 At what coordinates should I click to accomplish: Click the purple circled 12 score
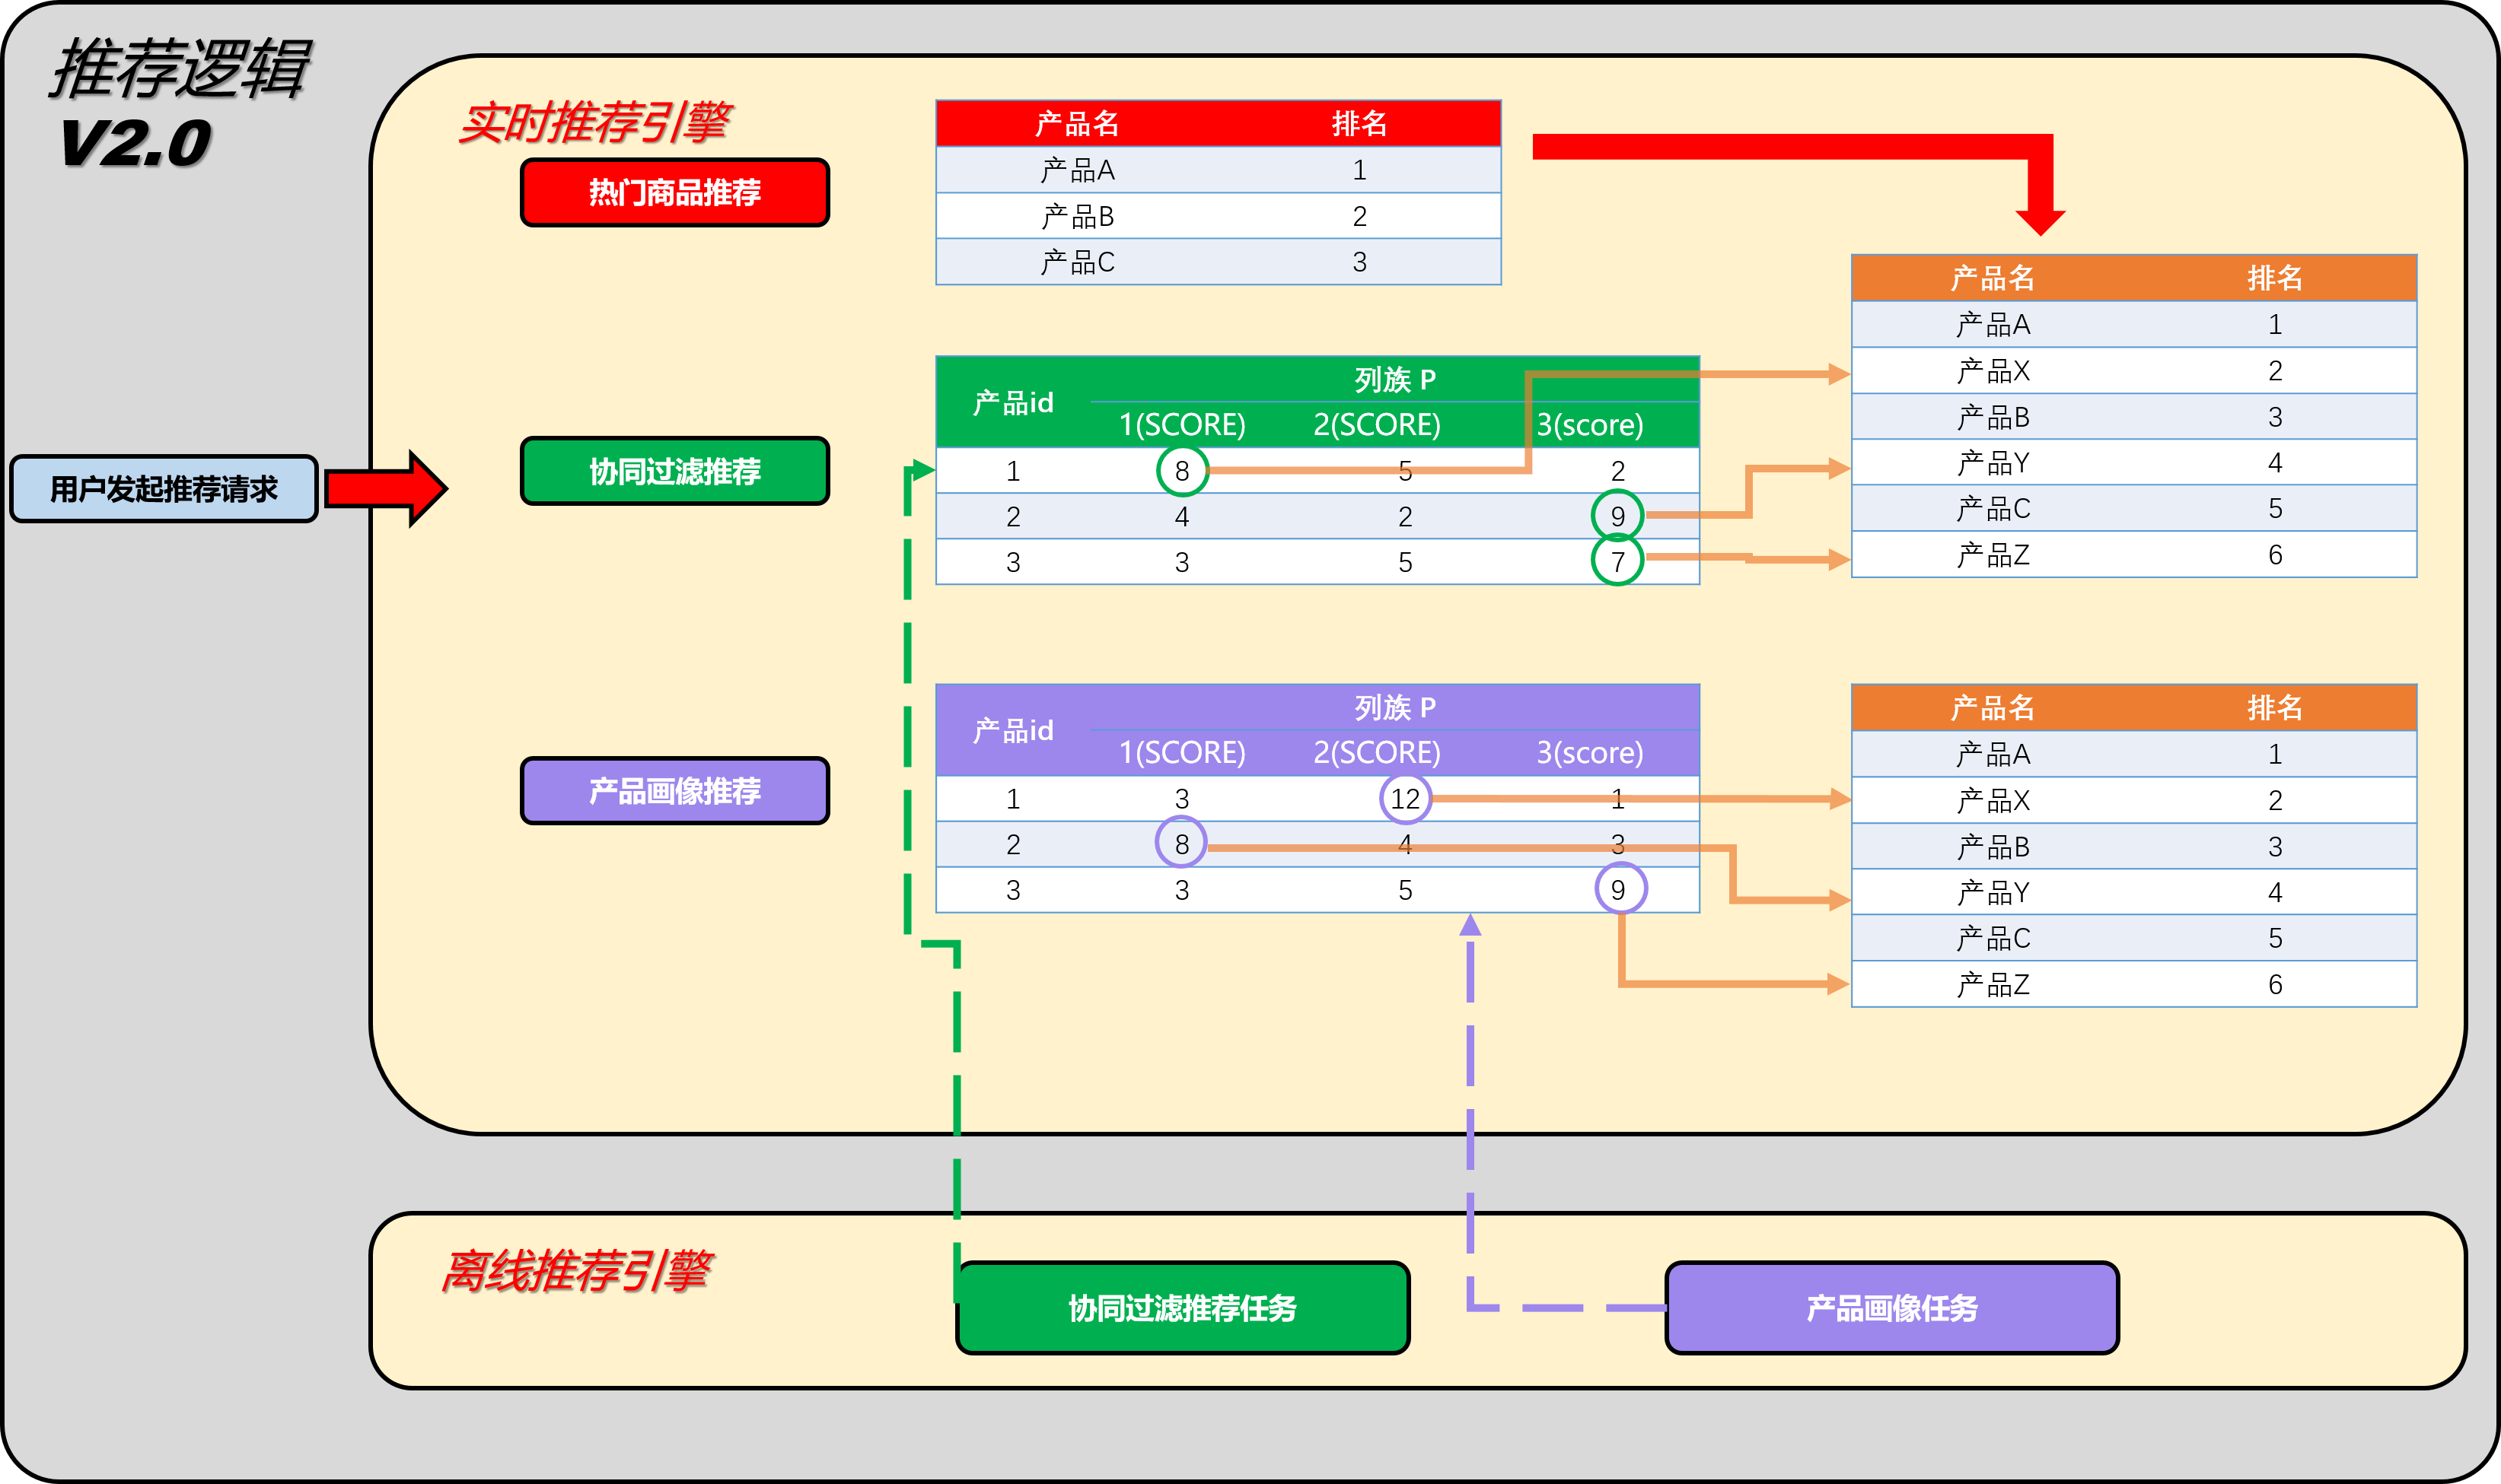pyautogui.click(x=1404, y=798)
